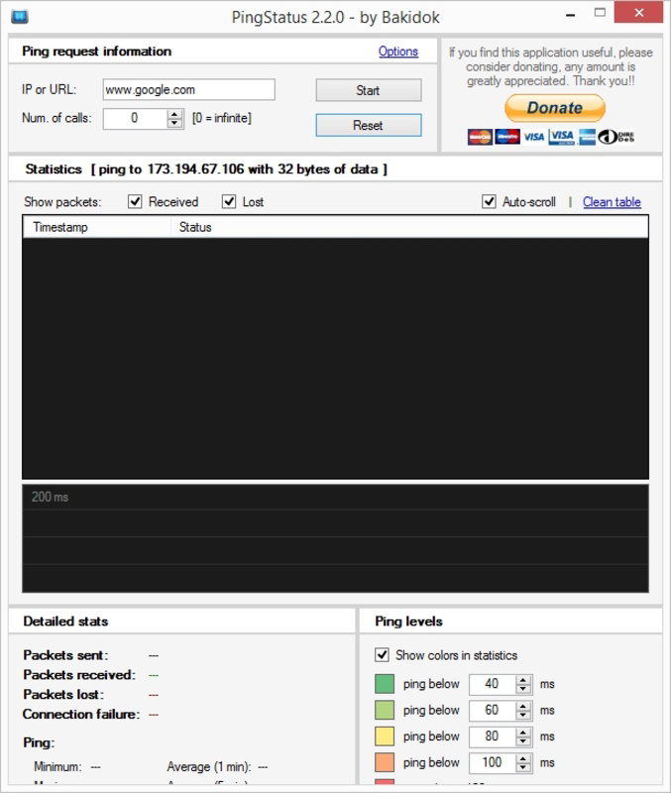The image size is (671, 793).
Task: Click the ping below 40 ms value field
Action: pos(493,684)
